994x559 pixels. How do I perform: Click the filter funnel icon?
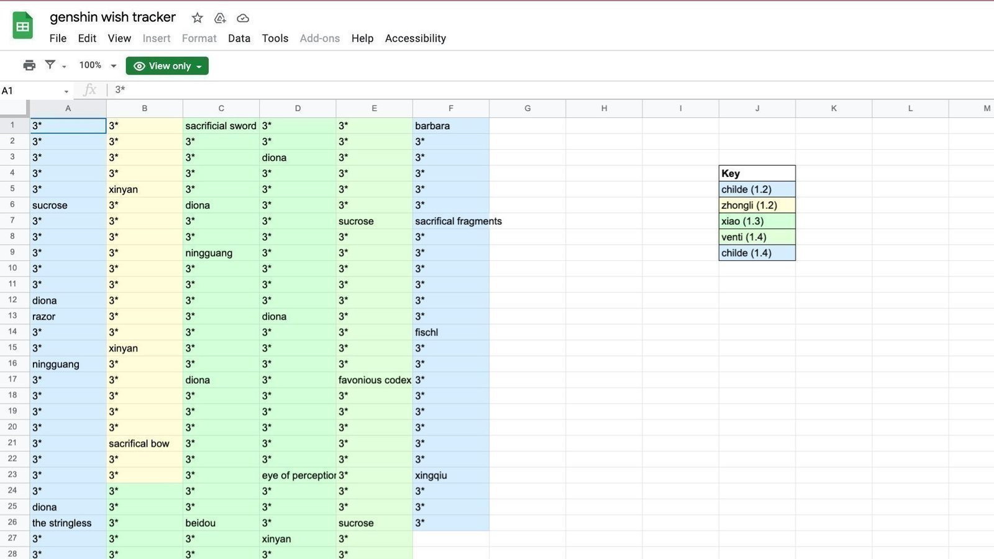pos(50,65)
